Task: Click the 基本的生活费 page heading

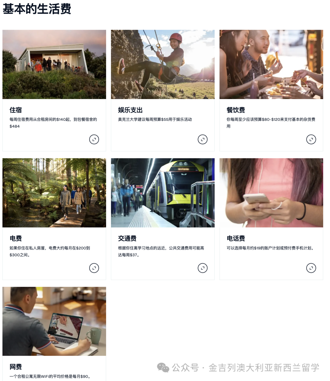Action: 37,9
